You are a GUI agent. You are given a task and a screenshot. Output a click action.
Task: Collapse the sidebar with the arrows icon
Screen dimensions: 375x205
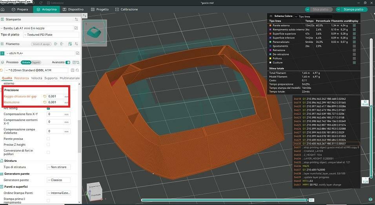pyautogui.click(x=85, y=16)
